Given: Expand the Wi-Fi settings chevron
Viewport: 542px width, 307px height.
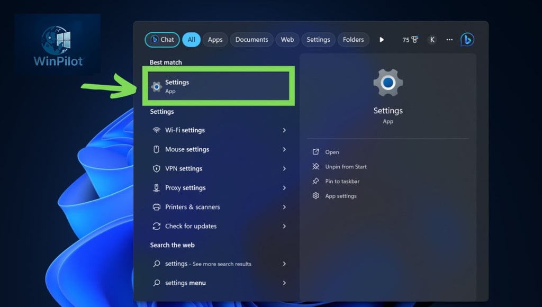Looking at the screenshot, I should [x=284, y=130].
